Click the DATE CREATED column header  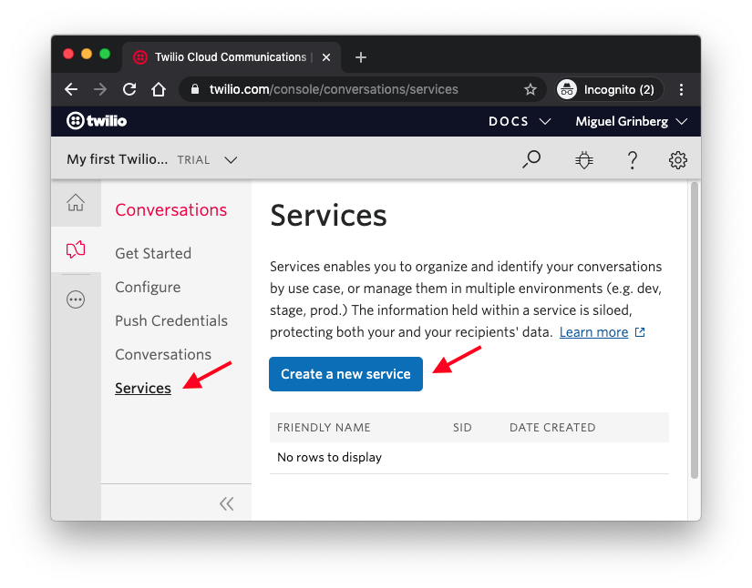(552, 428)
